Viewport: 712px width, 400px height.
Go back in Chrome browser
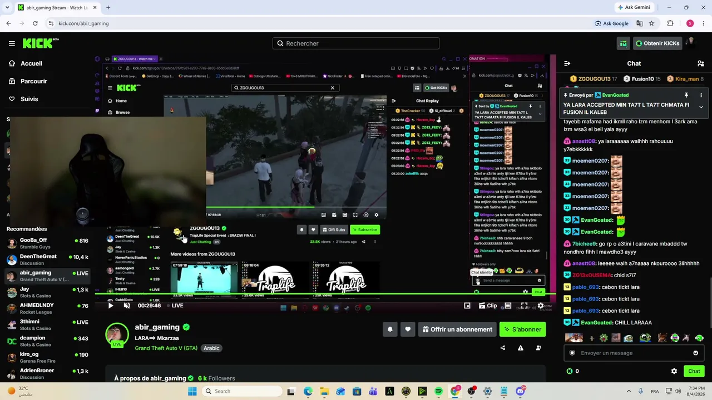[x=8, y=23]
